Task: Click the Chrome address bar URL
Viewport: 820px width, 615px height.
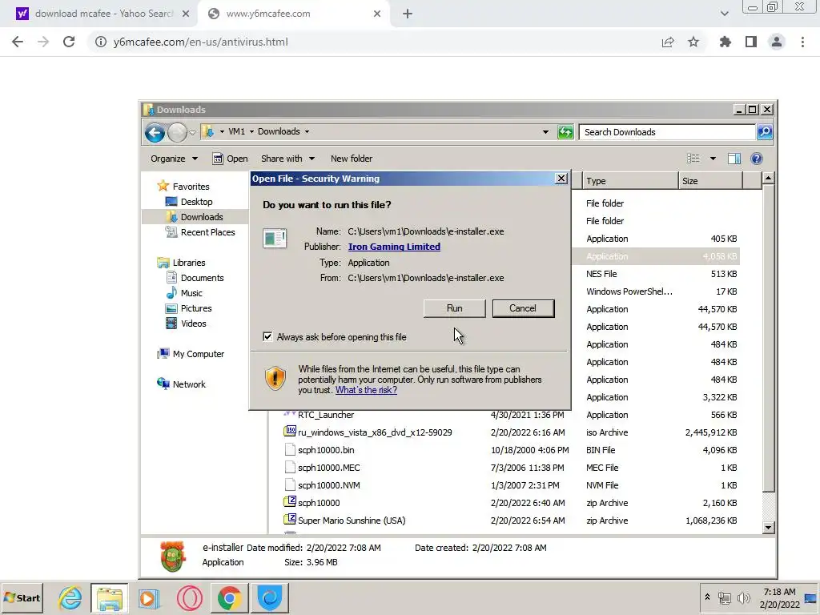Action: click(200, 42)
